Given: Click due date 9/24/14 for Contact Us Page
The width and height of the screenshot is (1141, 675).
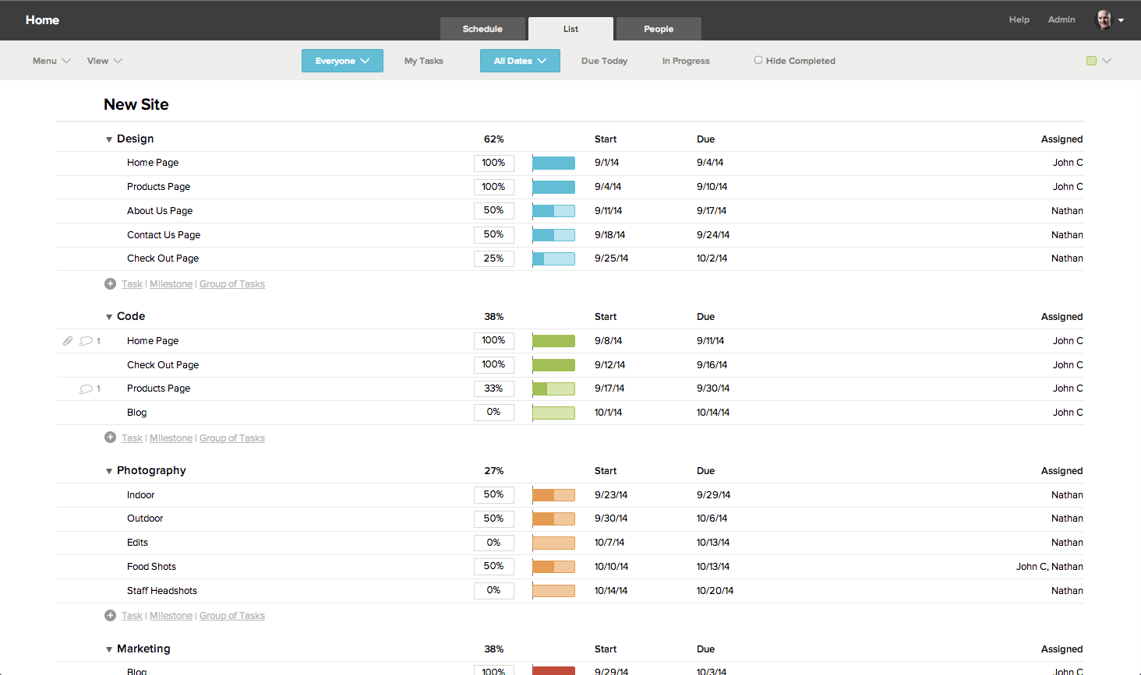Looking at the screenshot, I should click(x=713, y=235).
